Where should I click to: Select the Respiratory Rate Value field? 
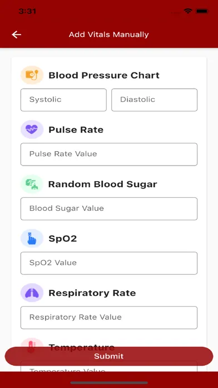click(x=109, y=318)
